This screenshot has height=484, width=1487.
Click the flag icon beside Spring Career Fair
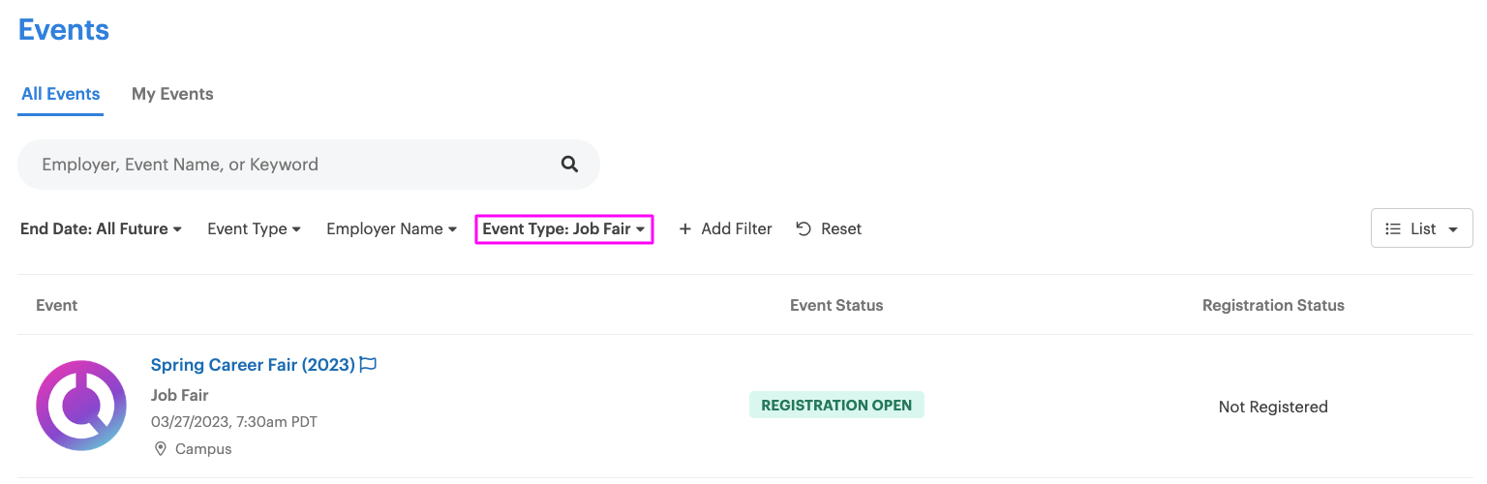point(368,365)
